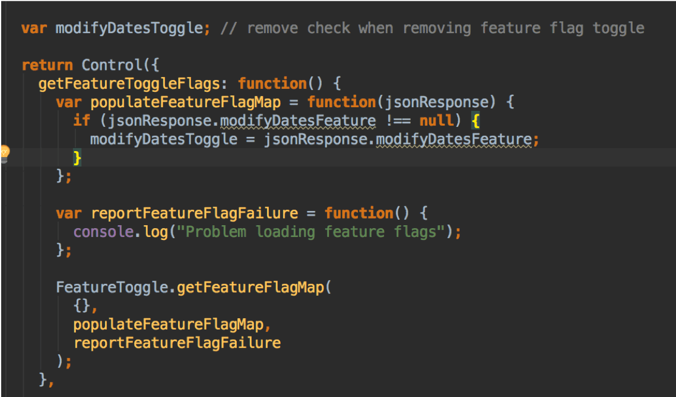
Task: Click the highlighted opening brace after null
Action: pyautogui.click(x=475, y=120)
